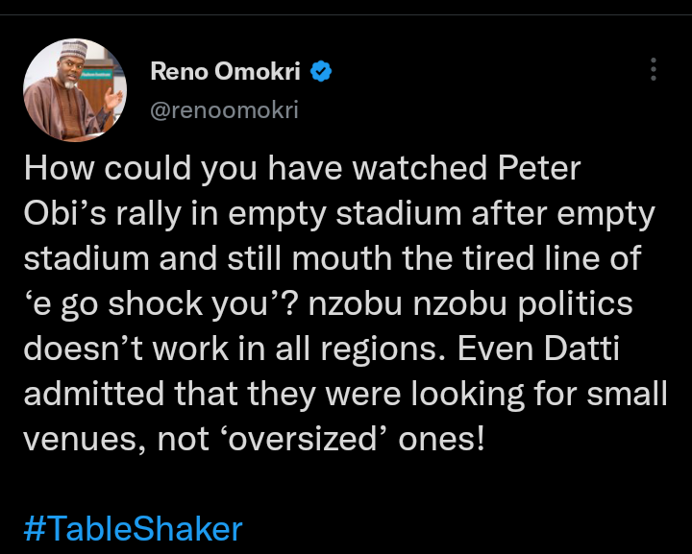This screenshot has width=692, height=554.
Task: Open the @renoomokri handle link
Action: coord(224,110)
